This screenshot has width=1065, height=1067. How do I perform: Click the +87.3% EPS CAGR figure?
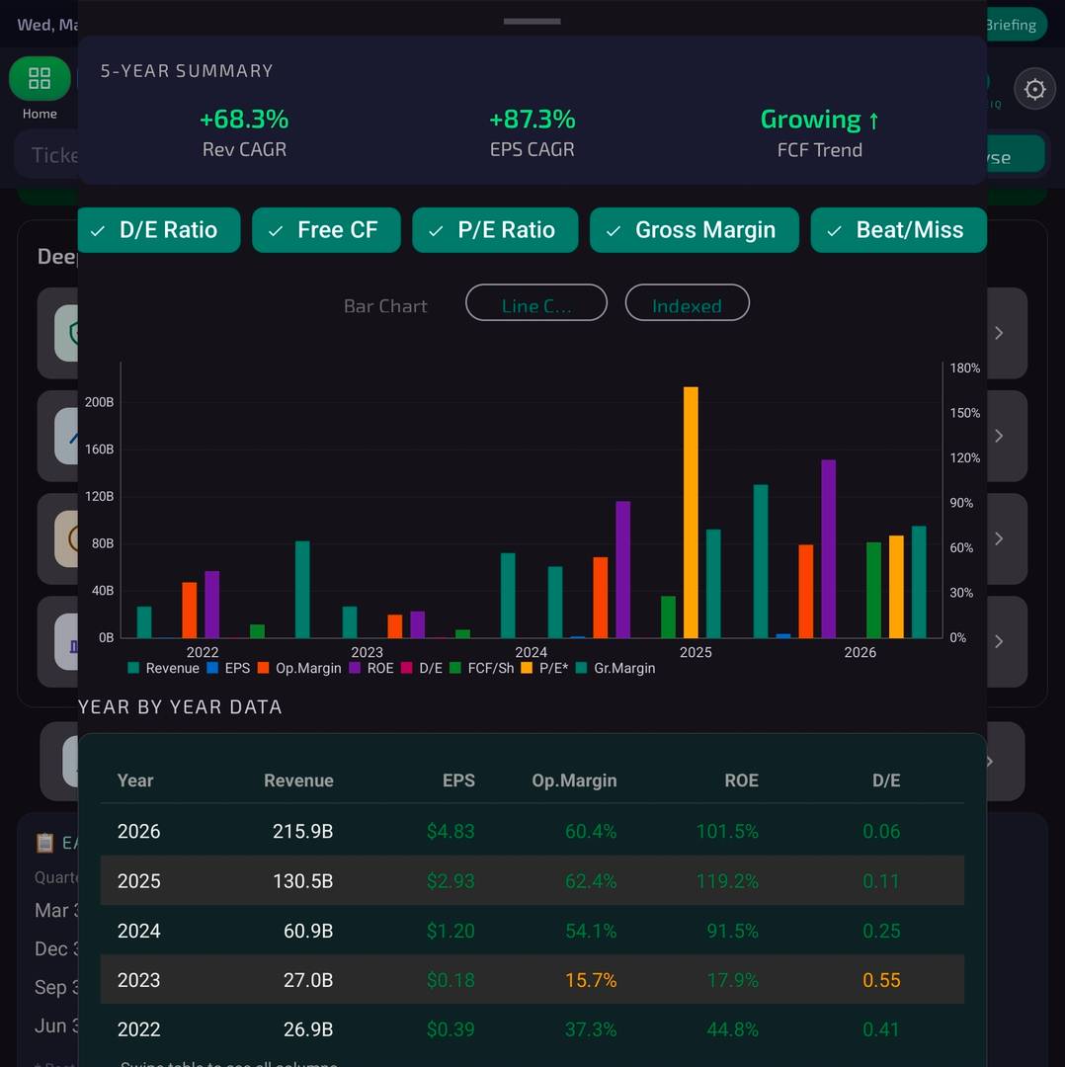[x=532, y=120]
